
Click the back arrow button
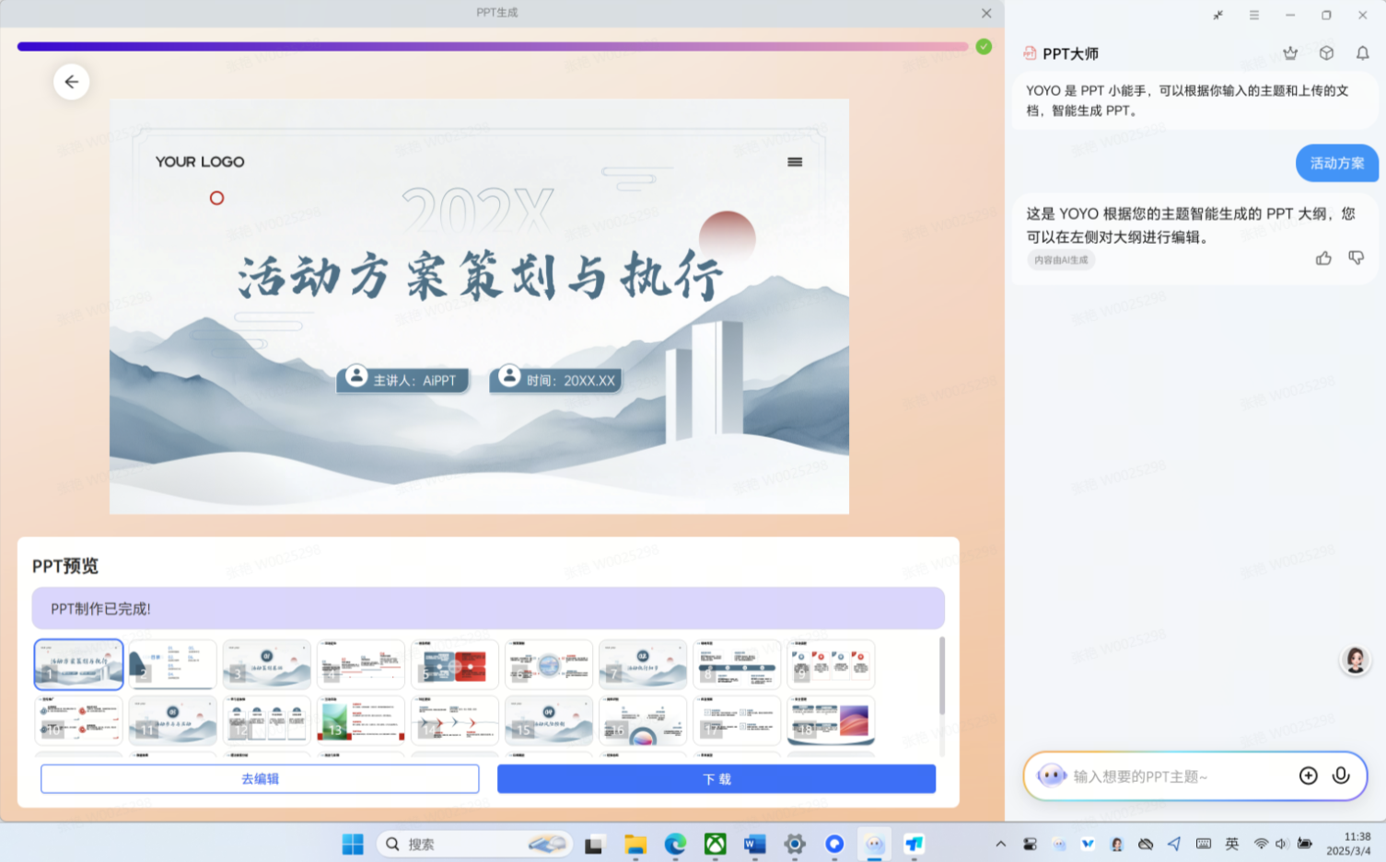pos(71,82)
